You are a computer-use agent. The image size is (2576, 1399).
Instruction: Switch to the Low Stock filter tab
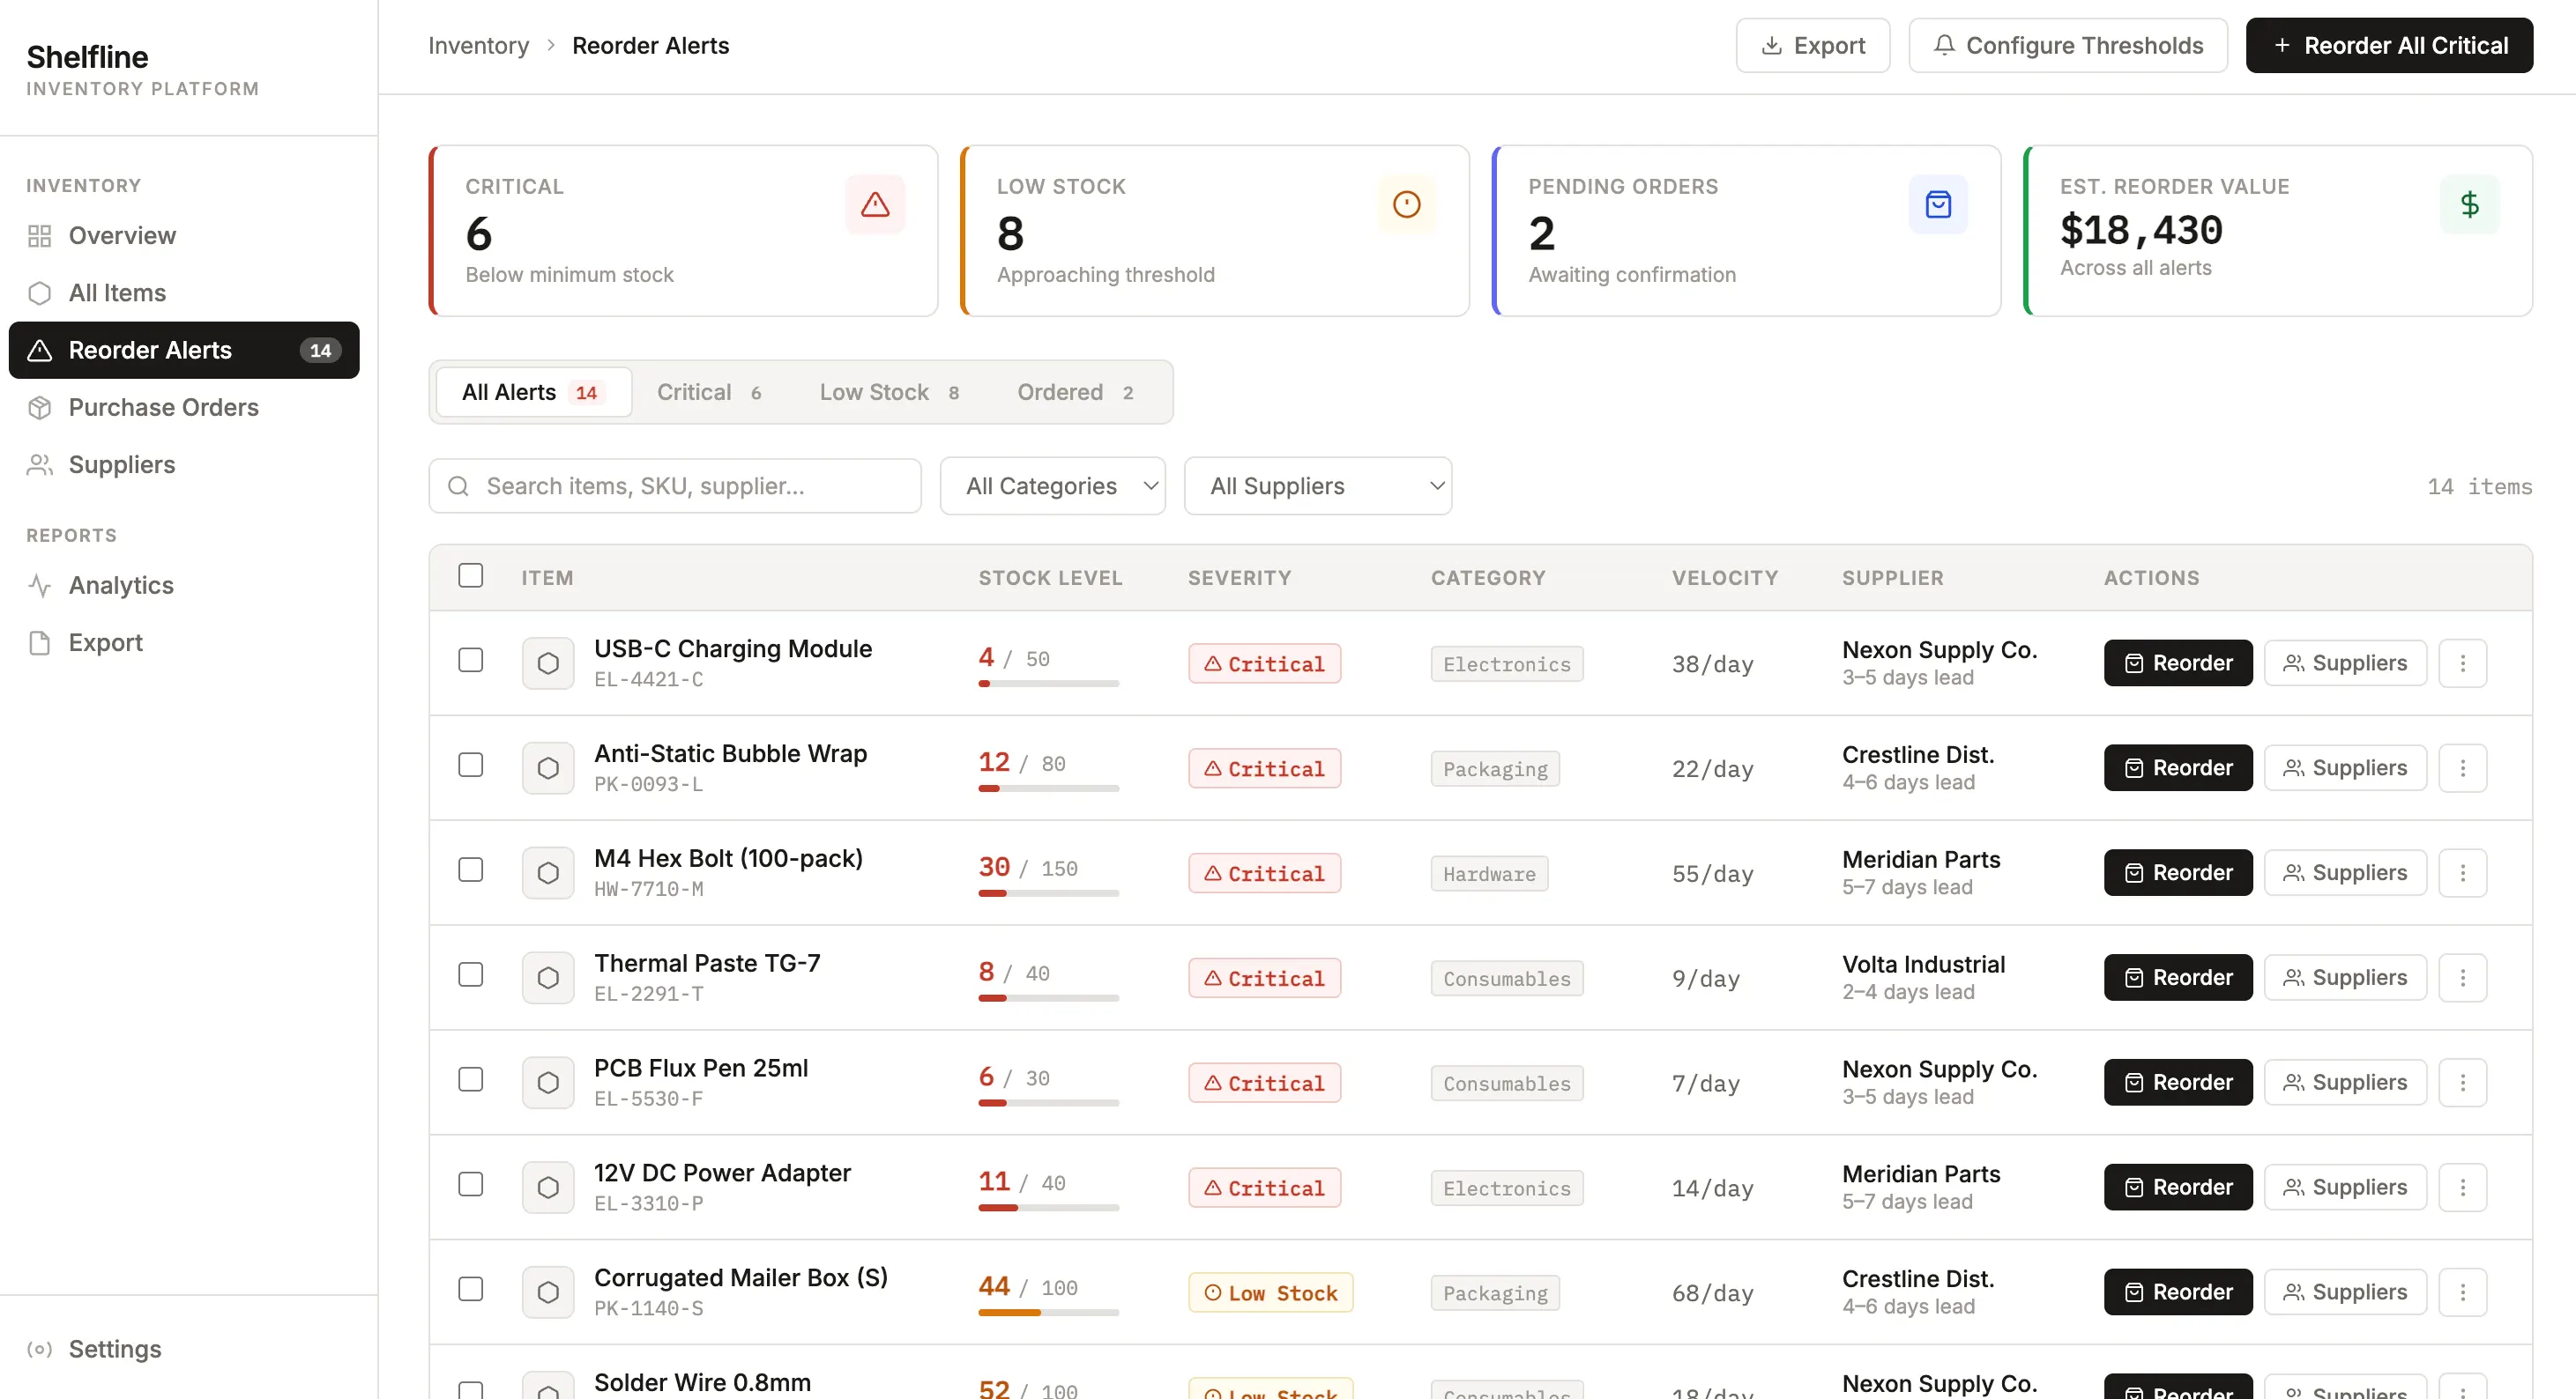[889, 393]
